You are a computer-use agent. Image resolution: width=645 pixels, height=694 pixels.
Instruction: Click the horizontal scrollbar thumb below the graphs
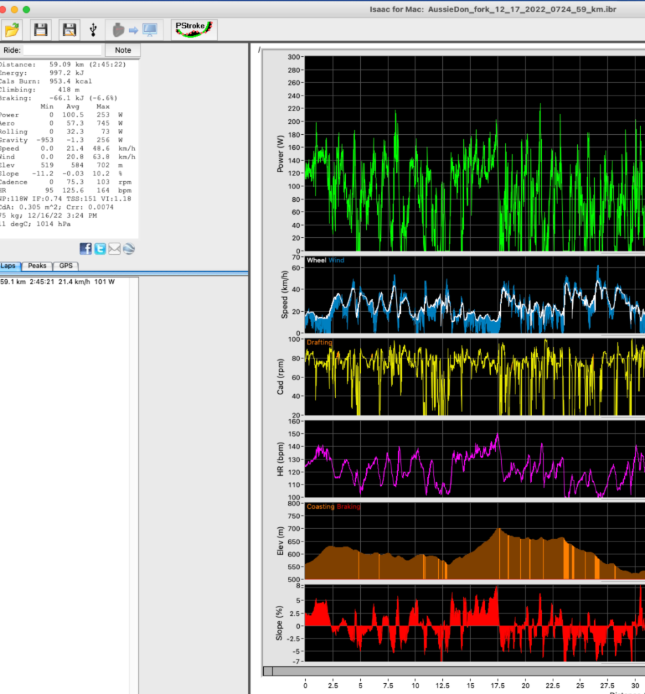pyautogui.click(x=268, y=671)
